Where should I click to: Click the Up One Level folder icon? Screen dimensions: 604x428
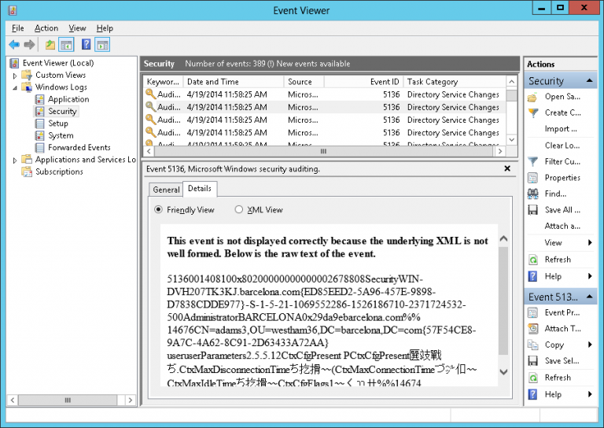[50, 45]
